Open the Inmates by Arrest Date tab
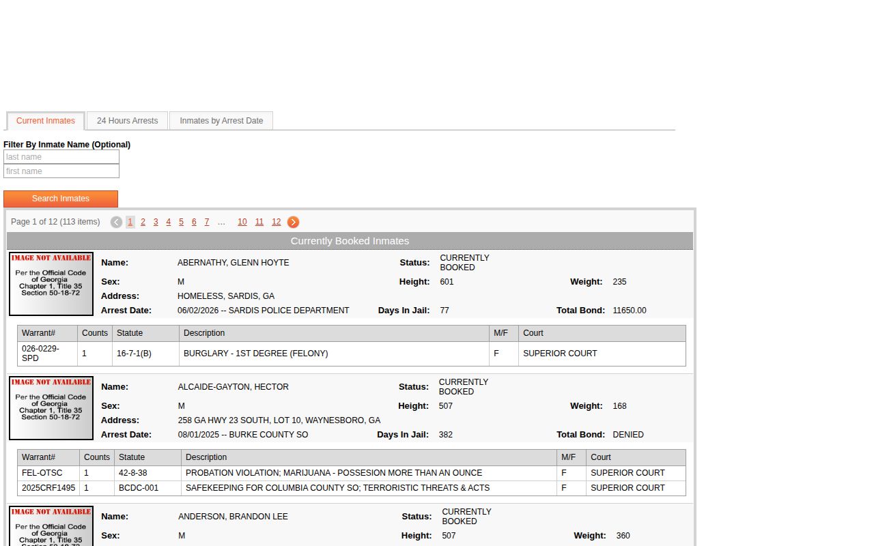Screen dimensions: 874x546 click(x=221, y=121)
